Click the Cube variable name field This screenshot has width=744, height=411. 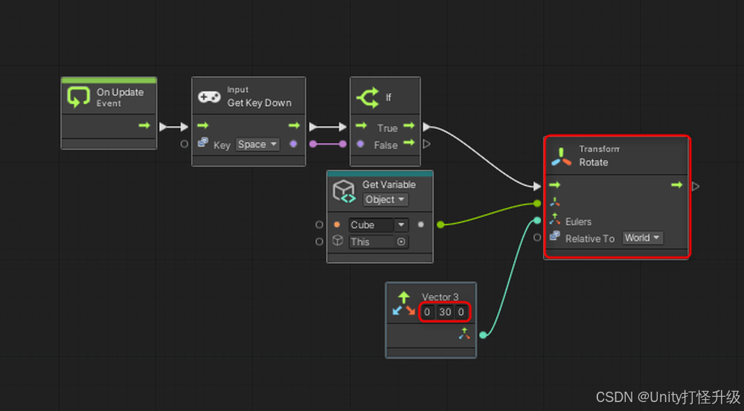click(371, 224)
